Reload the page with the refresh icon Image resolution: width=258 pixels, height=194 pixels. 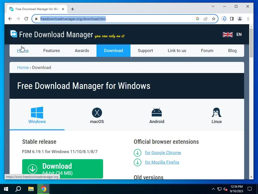pyautogui.click(x=26, y=19)
